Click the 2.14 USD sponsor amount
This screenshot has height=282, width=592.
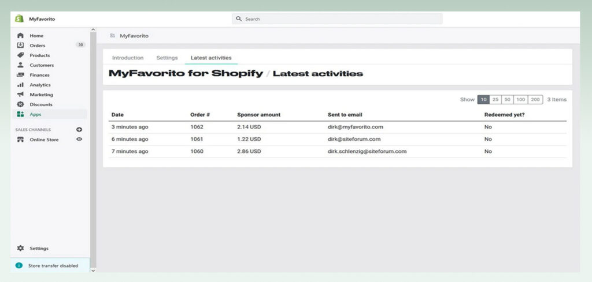[x=249, y=127]
